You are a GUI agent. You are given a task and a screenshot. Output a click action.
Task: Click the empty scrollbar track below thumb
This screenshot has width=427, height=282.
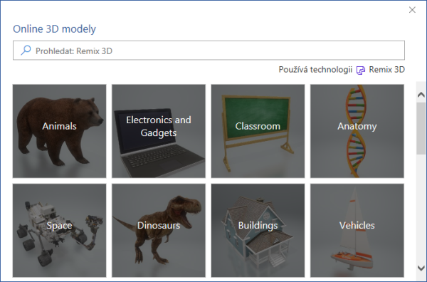coord(421,209)
